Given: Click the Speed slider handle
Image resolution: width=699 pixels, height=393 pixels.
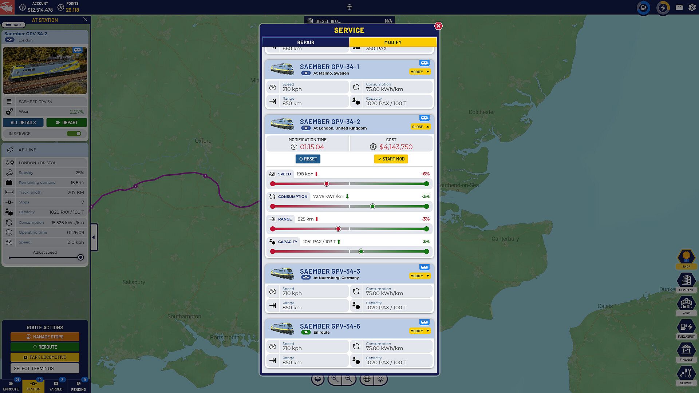Looking at the screenshot, I should [x=327, y=184].
